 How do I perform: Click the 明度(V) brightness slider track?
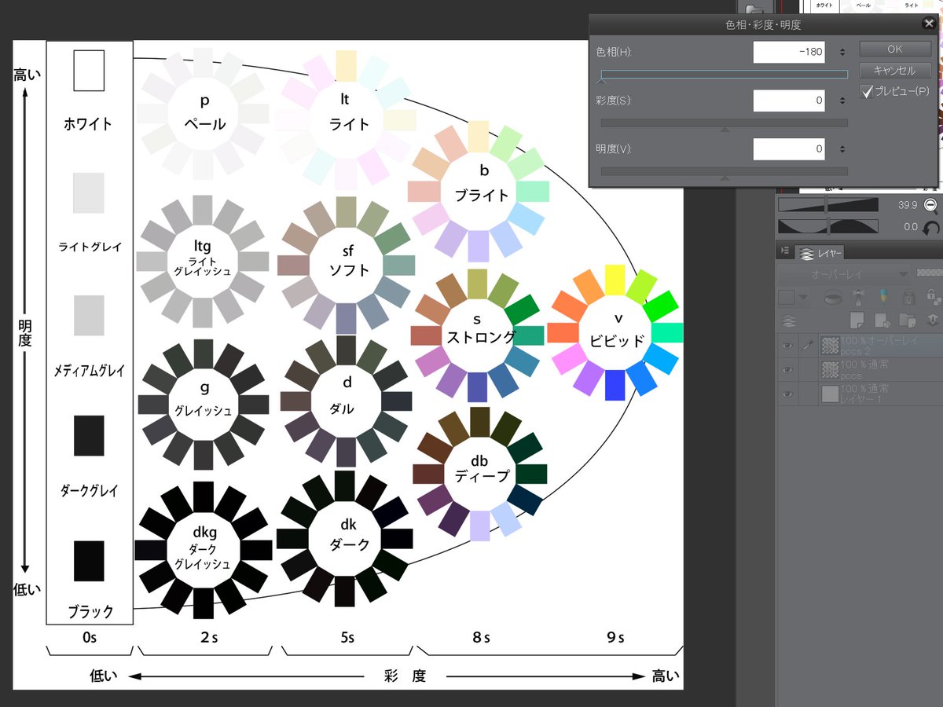724,170
